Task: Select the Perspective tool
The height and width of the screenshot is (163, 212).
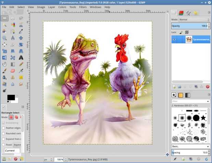Action: 21,51
